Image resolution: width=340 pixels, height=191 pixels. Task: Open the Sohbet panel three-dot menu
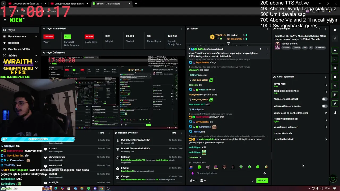(267, 29)
